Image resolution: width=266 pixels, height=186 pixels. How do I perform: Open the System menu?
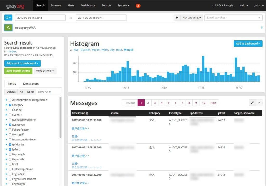click(x=123, y=6)
